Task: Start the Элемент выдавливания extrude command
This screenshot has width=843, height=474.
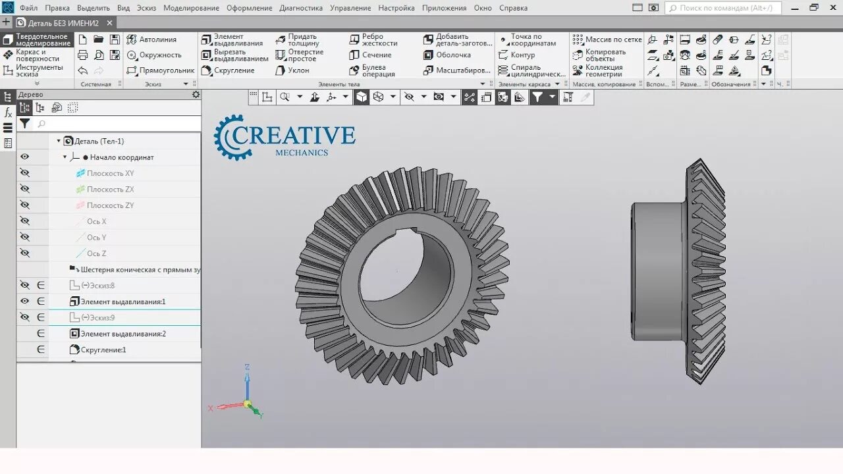Action: [x=232, y=39]
